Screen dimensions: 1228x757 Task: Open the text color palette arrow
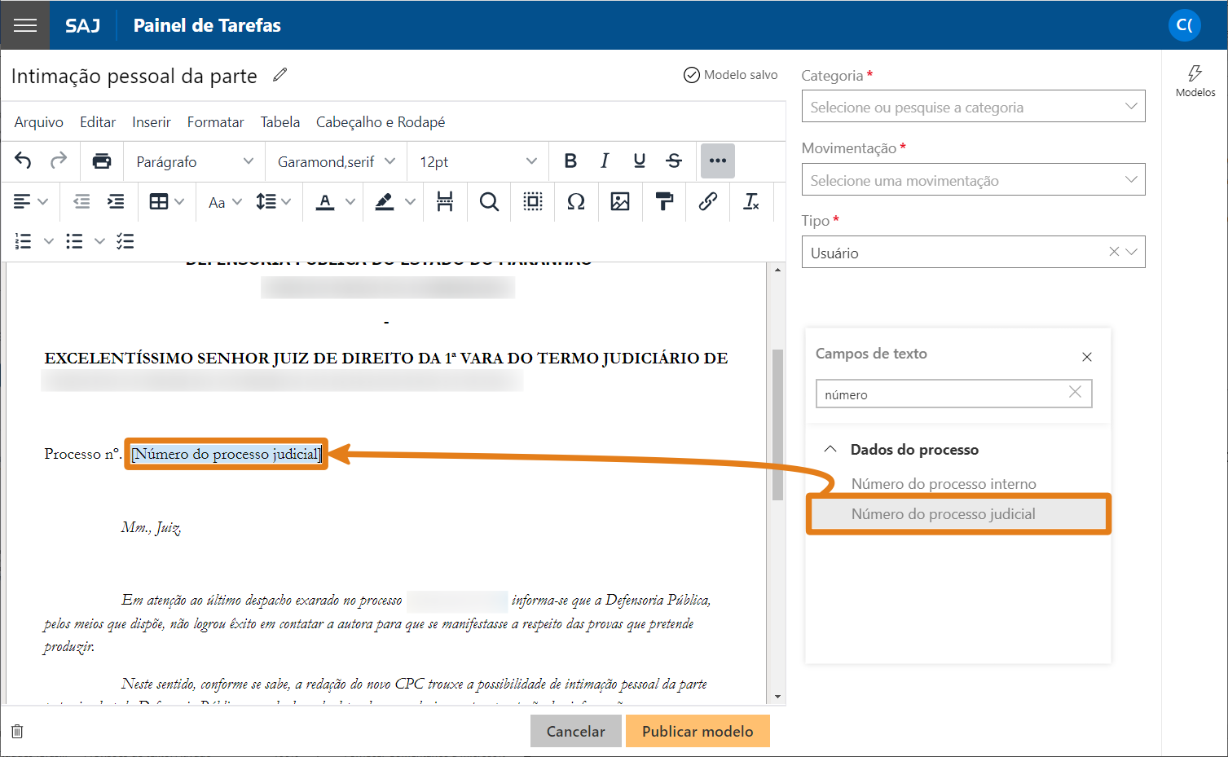(350, 201)
